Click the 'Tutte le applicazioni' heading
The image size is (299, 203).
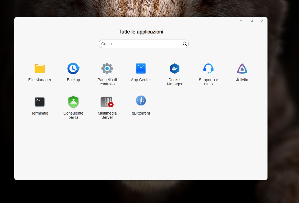tap(141, 32)
